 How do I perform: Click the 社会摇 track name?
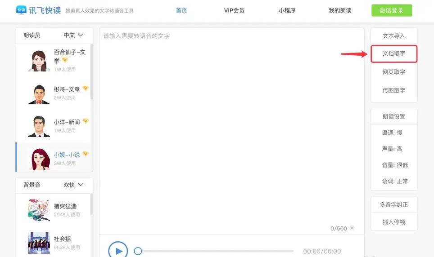pyautogui.click(x=62, y=239)
